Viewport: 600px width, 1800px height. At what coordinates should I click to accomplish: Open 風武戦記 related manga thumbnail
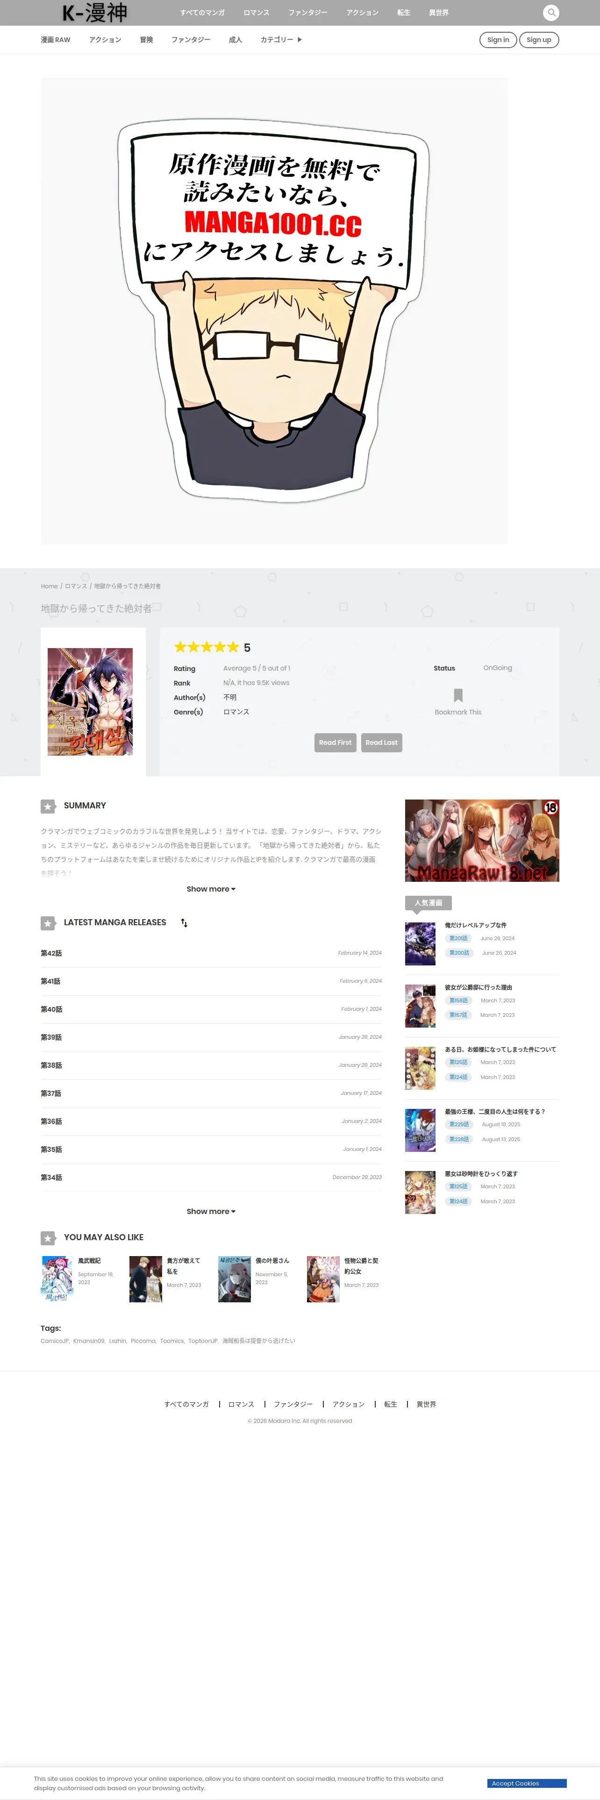coord(57,1279)
